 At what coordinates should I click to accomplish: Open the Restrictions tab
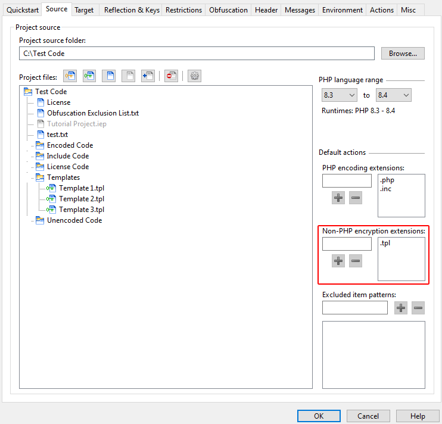coord(184,10)
